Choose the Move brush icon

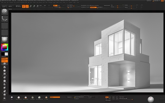tap(4, 78)
